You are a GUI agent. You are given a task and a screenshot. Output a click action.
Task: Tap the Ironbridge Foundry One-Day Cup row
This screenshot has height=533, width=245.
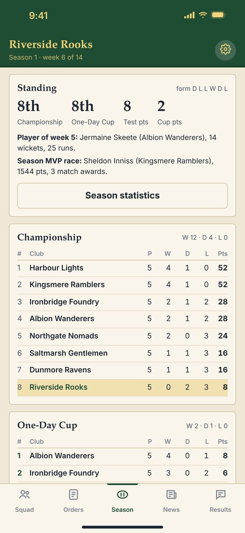point(122,473)
